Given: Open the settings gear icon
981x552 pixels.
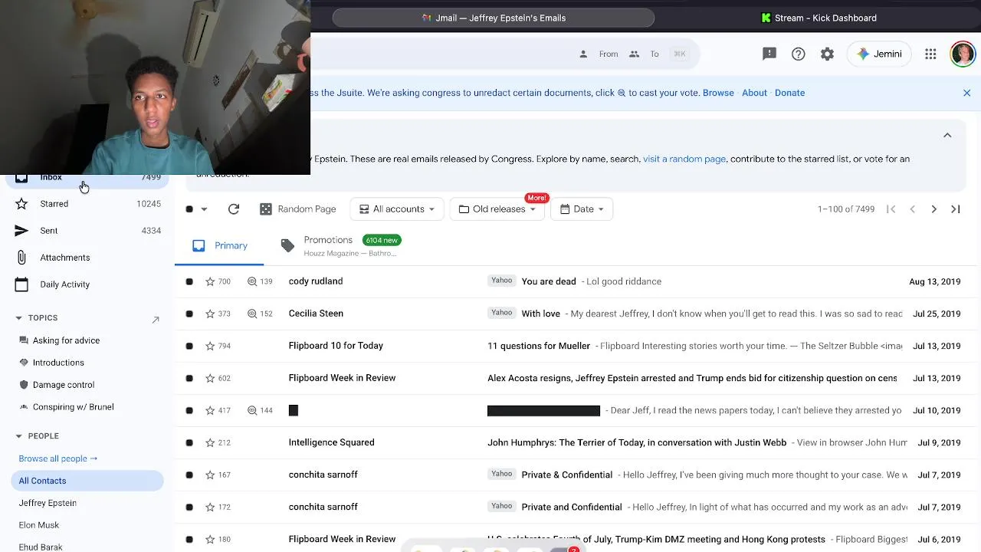Looking at the screenshot, I should pos(827,54).
